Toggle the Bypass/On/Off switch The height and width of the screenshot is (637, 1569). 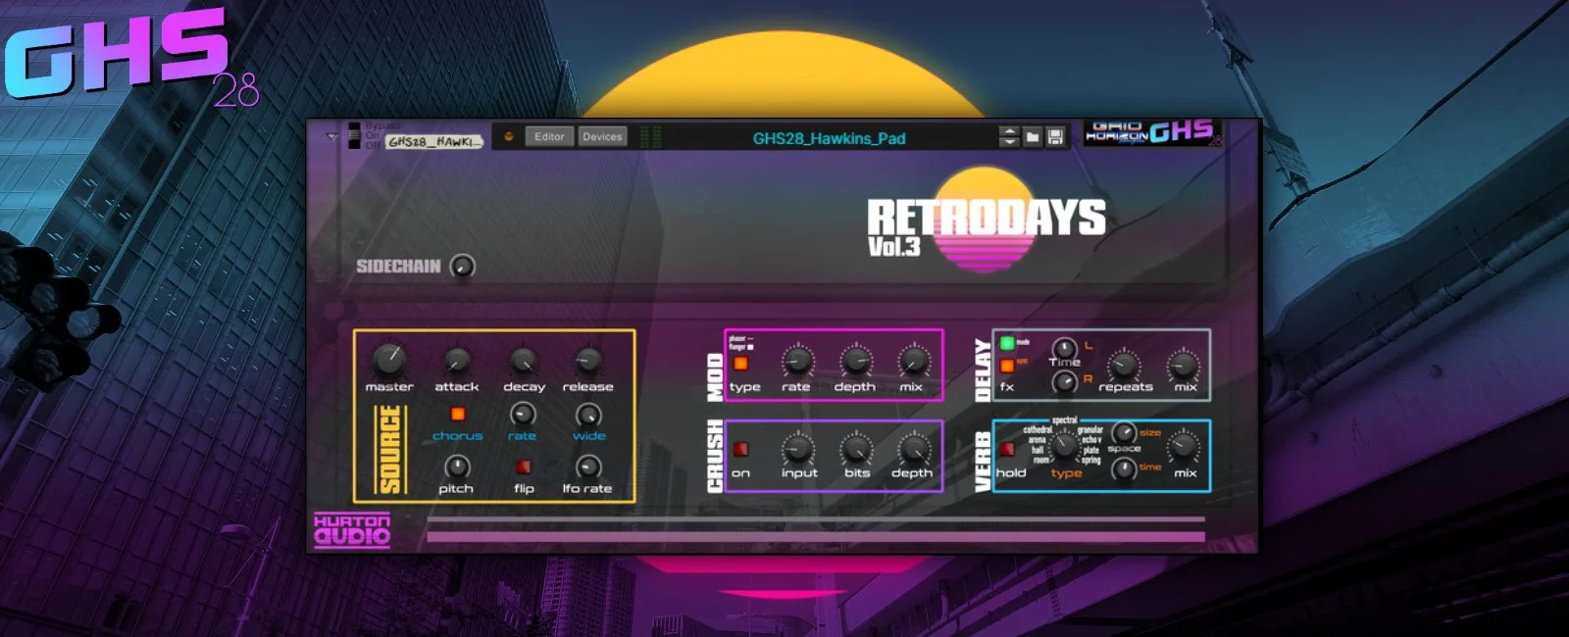pos(354,136)
